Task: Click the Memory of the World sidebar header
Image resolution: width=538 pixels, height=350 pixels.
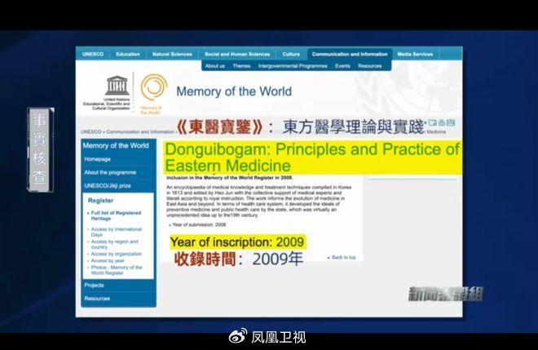Action: click(x=116, y=146)
